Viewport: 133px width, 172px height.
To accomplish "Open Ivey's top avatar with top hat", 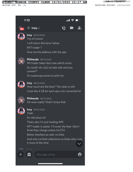I will 21,37.
